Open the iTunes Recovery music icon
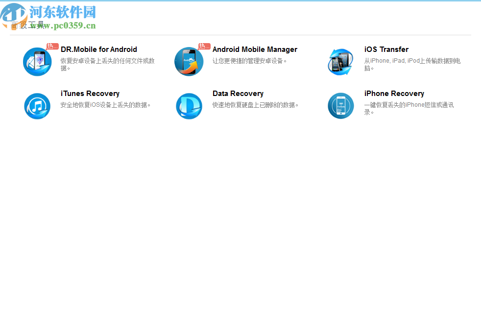The height and width of the screenshot is (309, 481). (x=37, y=106)
